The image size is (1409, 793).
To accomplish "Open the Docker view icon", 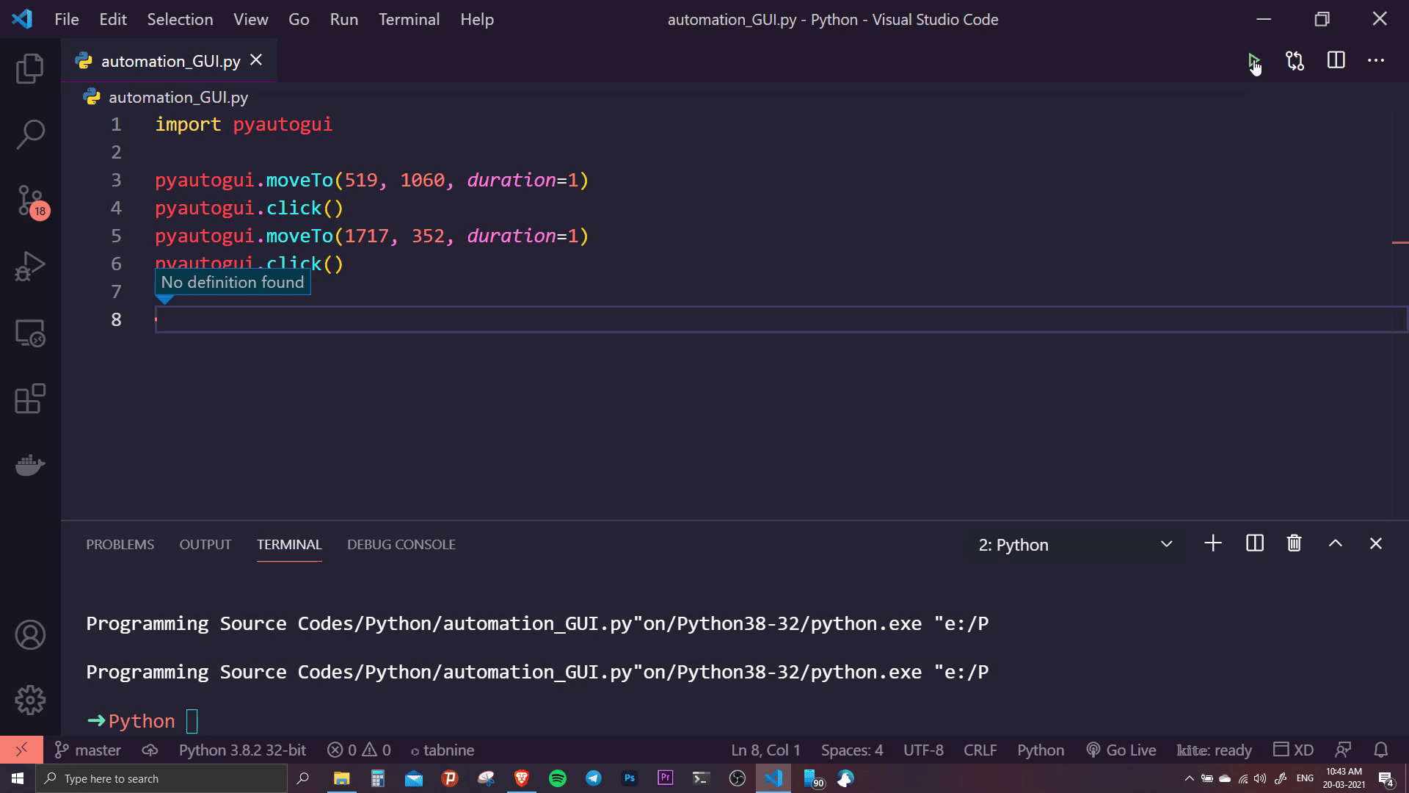I will pos(30,466).
